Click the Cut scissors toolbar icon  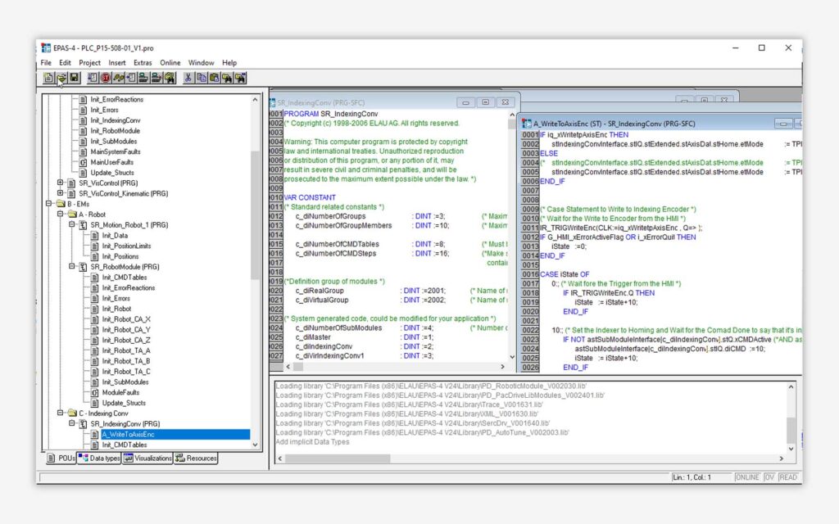pos(188,78)
